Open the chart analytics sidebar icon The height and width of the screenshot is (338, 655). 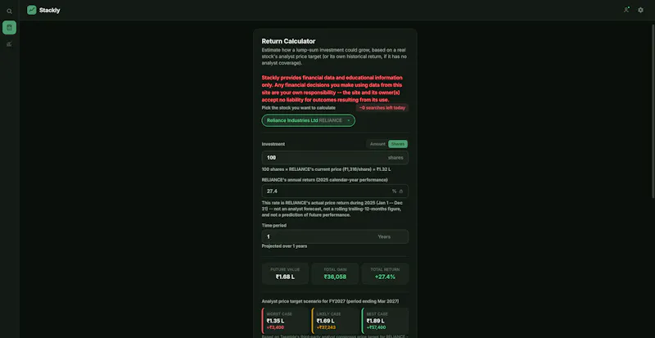pyautogui.click(x=9, y=44)
